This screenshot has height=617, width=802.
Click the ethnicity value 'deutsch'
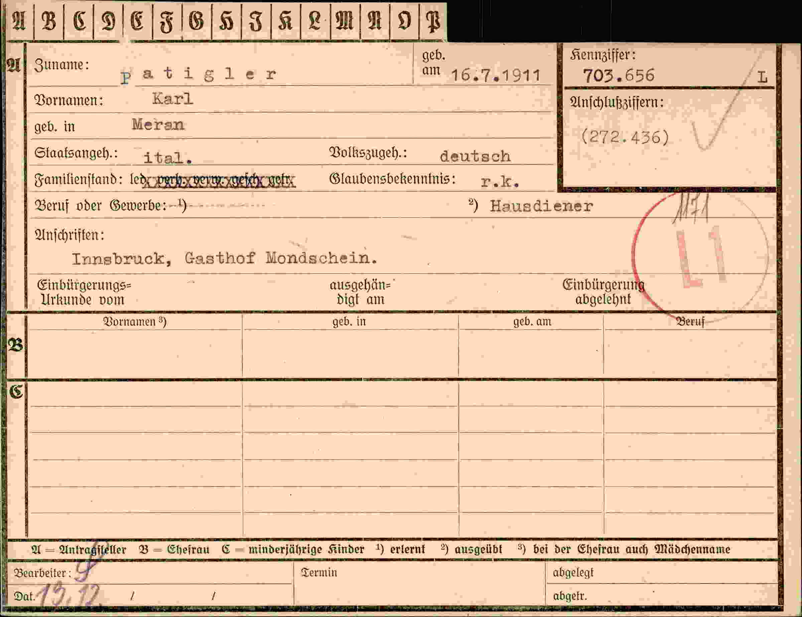coord(475,157)
